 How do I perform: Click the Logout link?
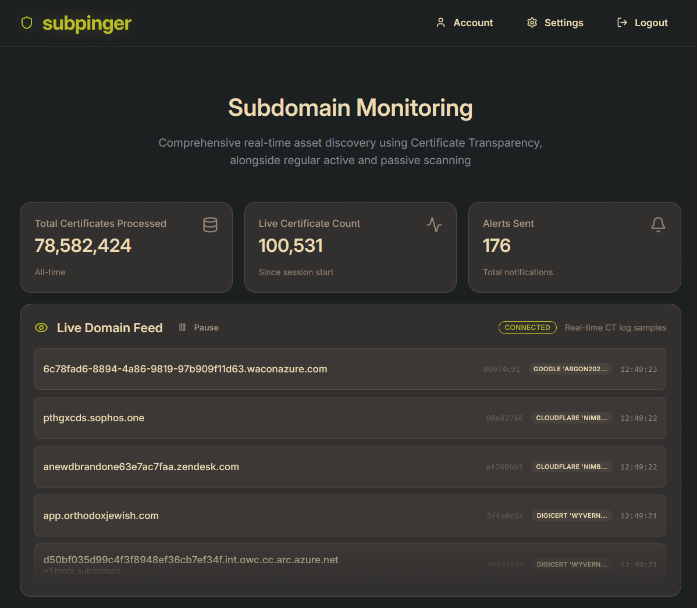(650, 23)
